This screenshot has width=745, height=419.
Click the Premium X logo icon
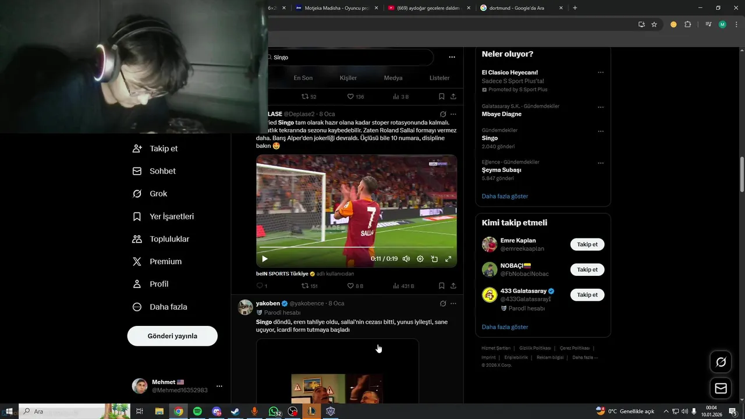tap(137, 262)
